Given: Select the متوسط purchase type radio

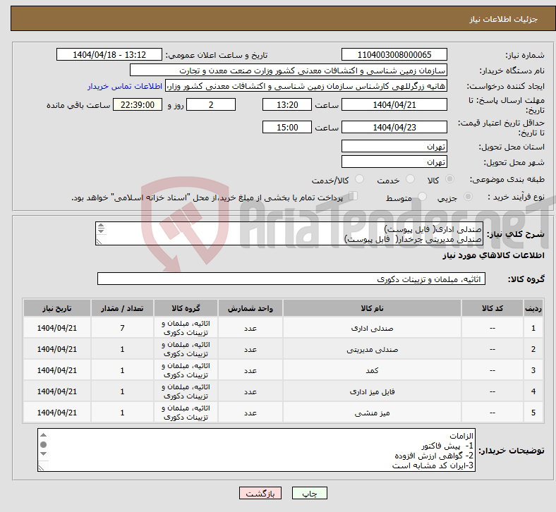Looking at the screenshot, I should pos(423,197).
